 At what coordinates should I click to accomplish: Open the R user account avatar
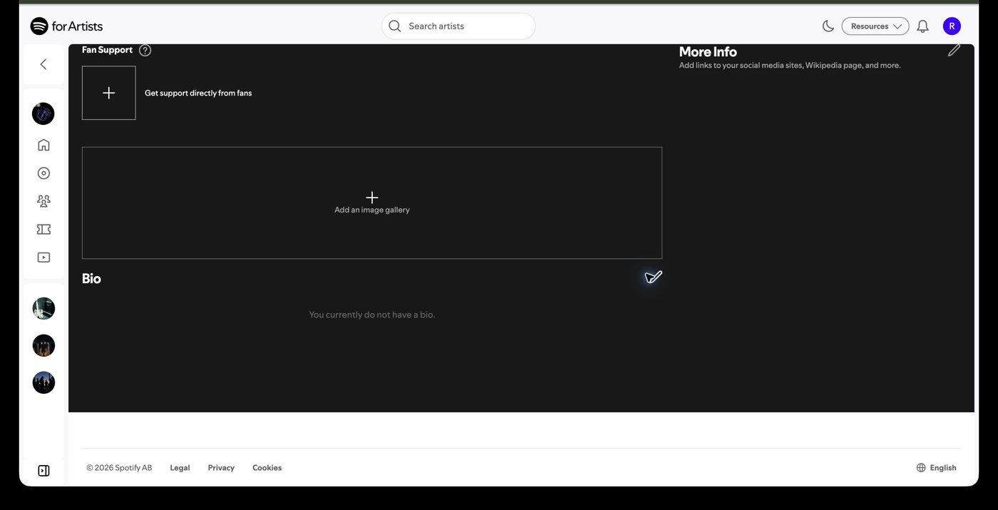(952, 26)
